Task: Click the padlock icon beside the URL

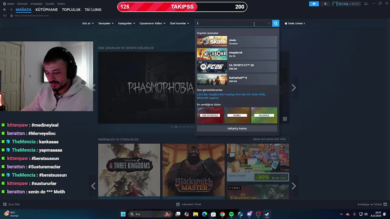Action: 12,16
